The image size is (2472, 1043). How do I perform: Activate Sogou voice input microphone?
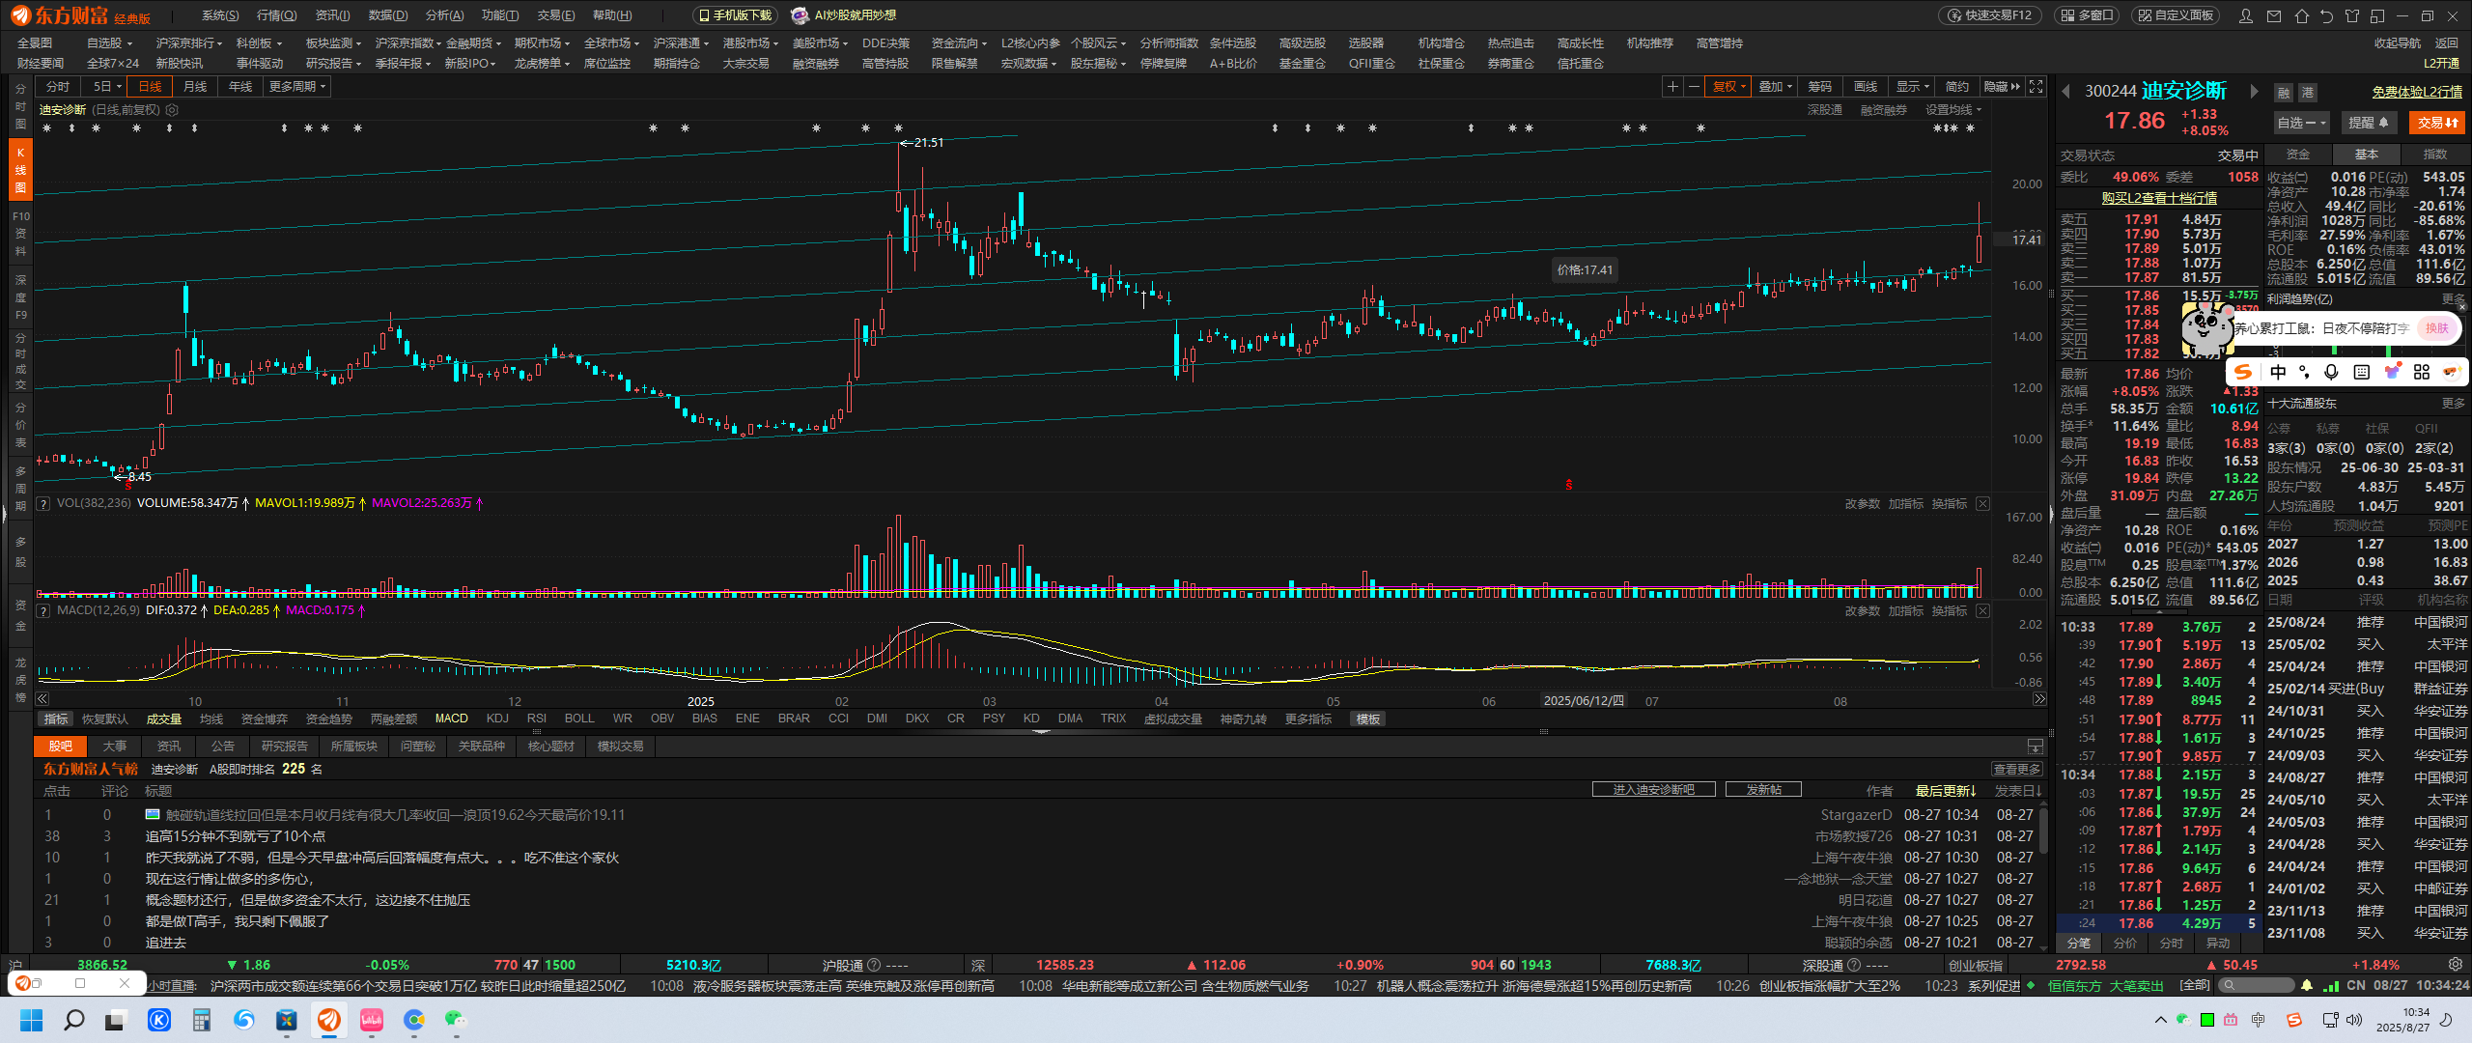[2331, 372]
